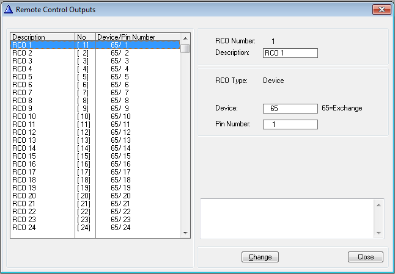Screen dimensions: 395x274
Task: Select RCO 19 in the list
Action: [x=95, y=188]
